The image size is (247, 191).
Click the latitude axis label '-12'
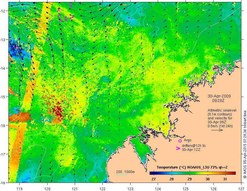[x=3, y=11]
